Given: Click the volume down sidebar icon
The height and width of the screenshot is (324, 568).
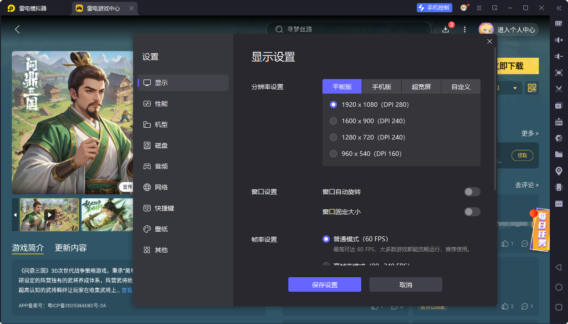Looking at the screenshot, I should coord(559,56).
